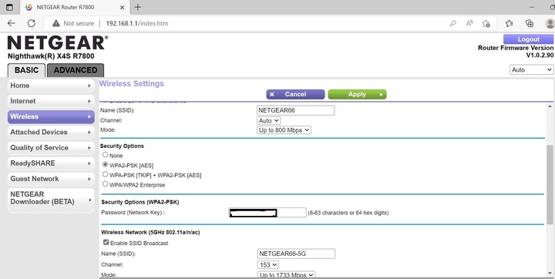Viewport: 555px width, 279px height.
Task: Click the Password (Network Key) field
Action: point(267,213)
